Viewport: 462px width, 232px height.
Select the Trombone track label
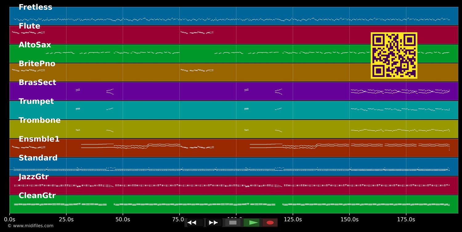pos(39,120)
